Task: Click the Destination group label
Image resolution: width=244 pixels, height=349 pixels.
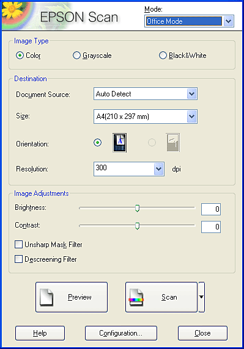Action: 31,79
